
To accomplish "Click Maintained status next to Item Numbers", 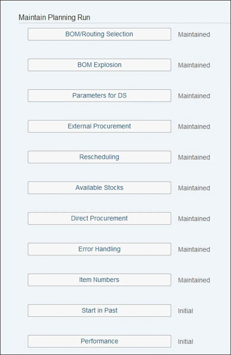I will tap(194, 280).
